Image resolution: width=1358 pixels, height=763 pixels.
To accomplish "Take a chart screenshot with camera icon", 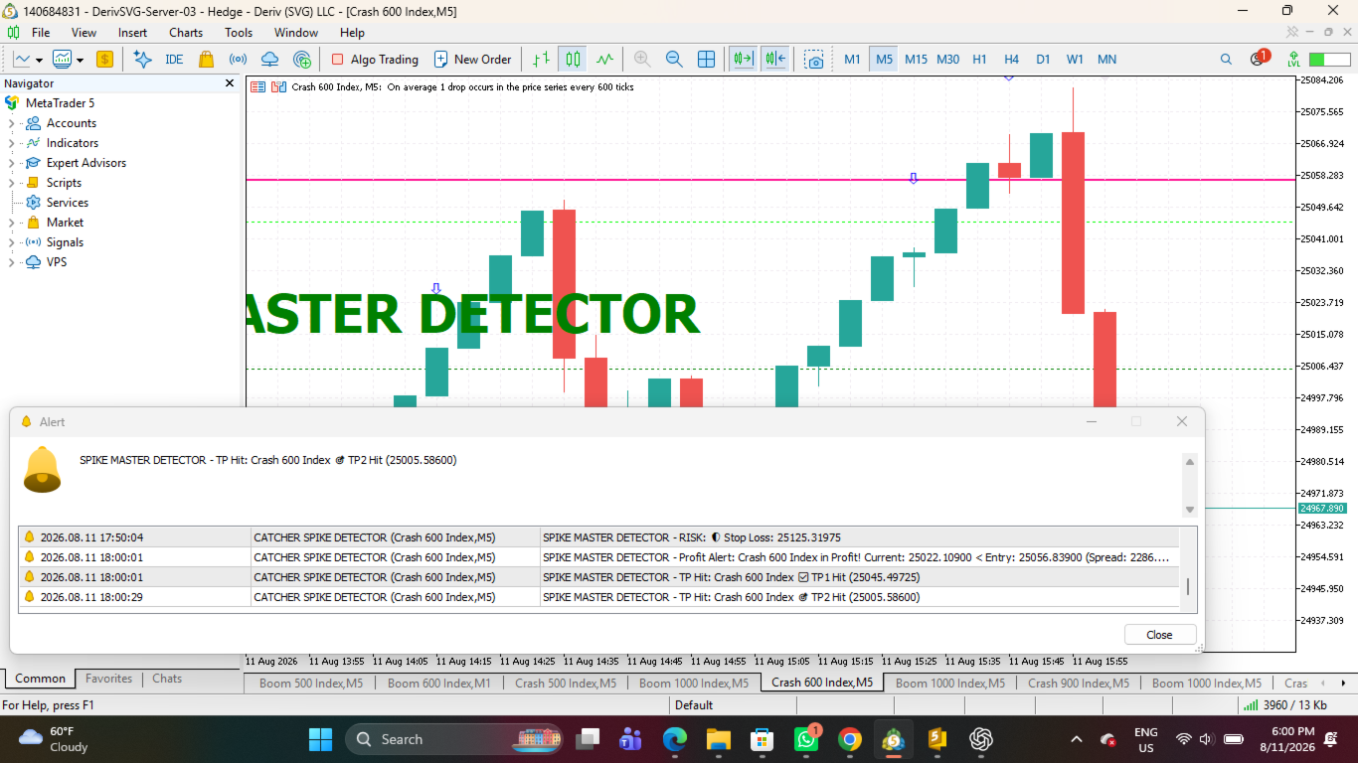I will (814, 60).
